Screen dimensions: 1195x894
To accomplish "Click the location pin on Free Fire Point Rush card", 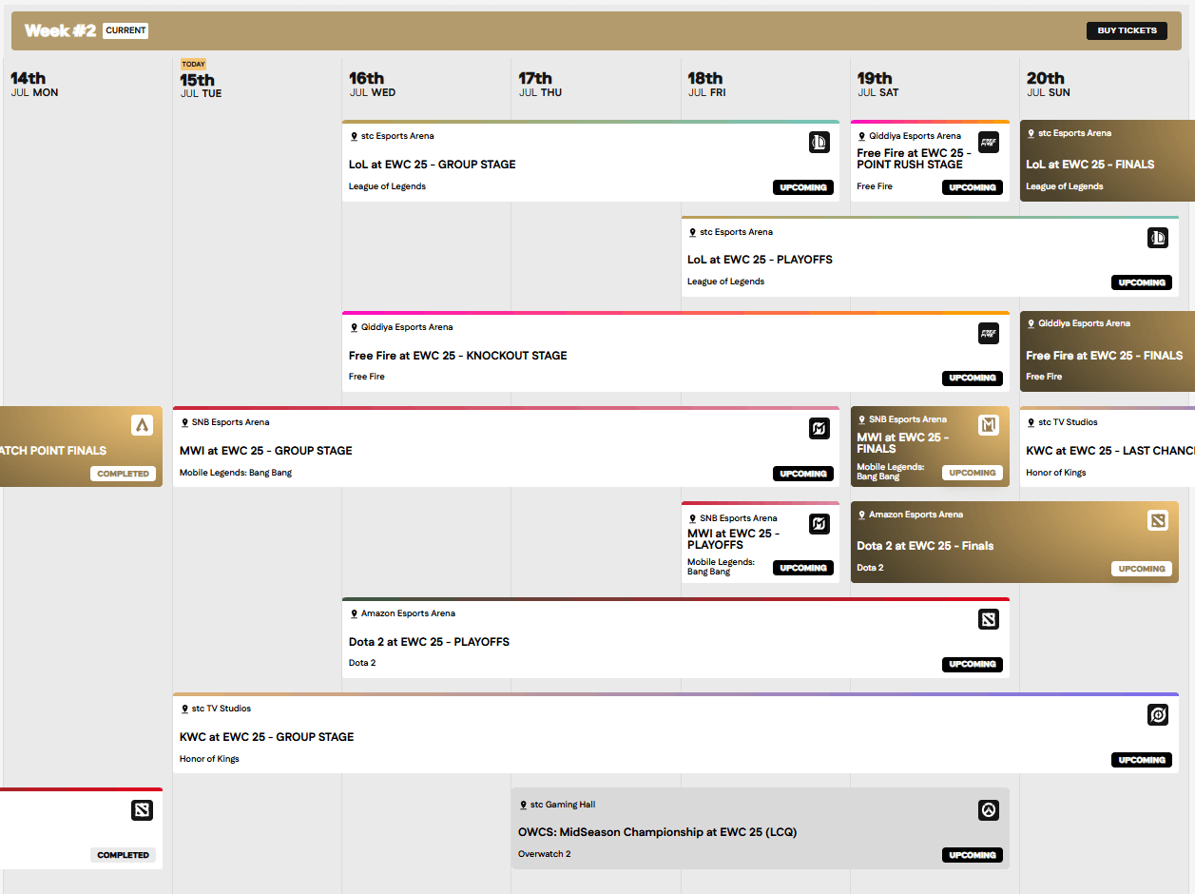I will tap(861, 136).
